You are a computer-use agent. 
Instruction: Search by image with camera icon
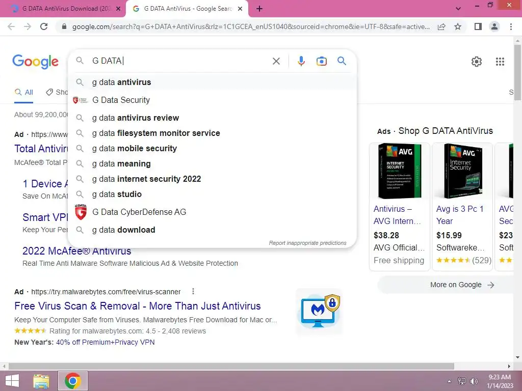[321, 61]
